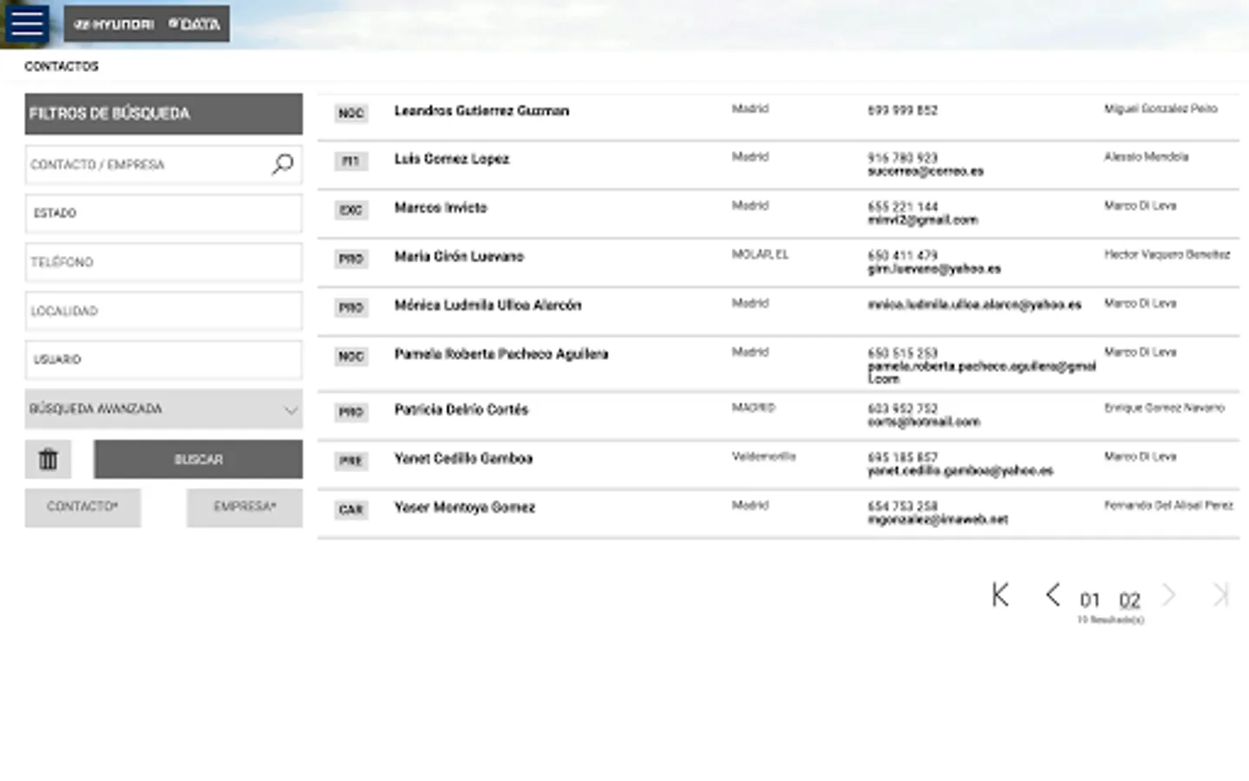Click EXC badge for Marcos Invicto
The width and height of the screenshot is (1249, 781).
pos(351,210)
